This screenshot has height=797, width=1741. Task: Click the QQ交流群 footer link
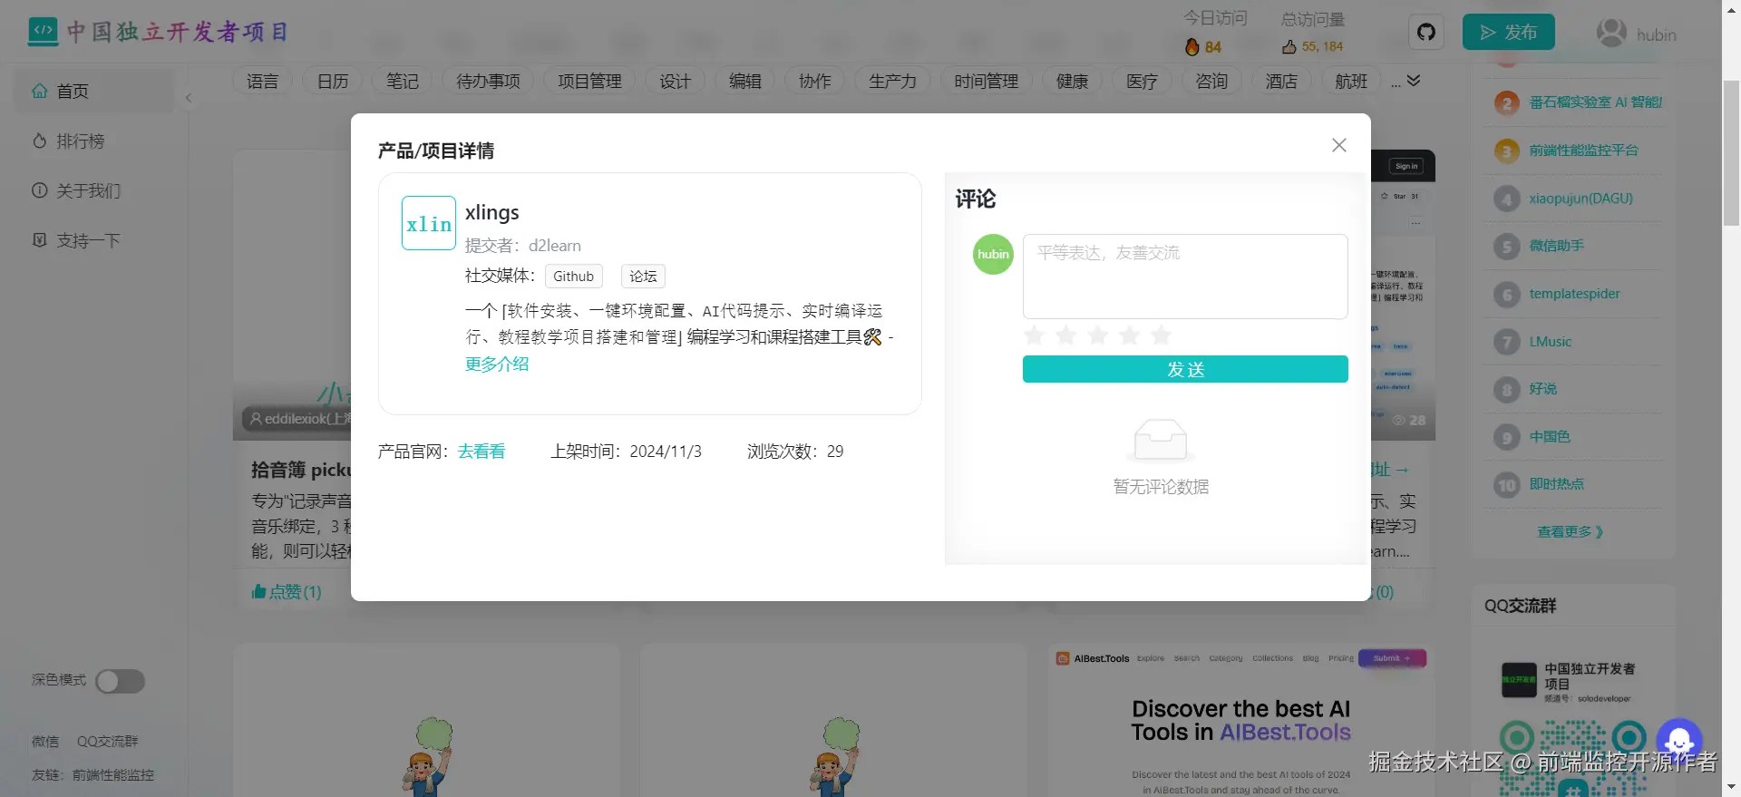(x=107, y=742)
